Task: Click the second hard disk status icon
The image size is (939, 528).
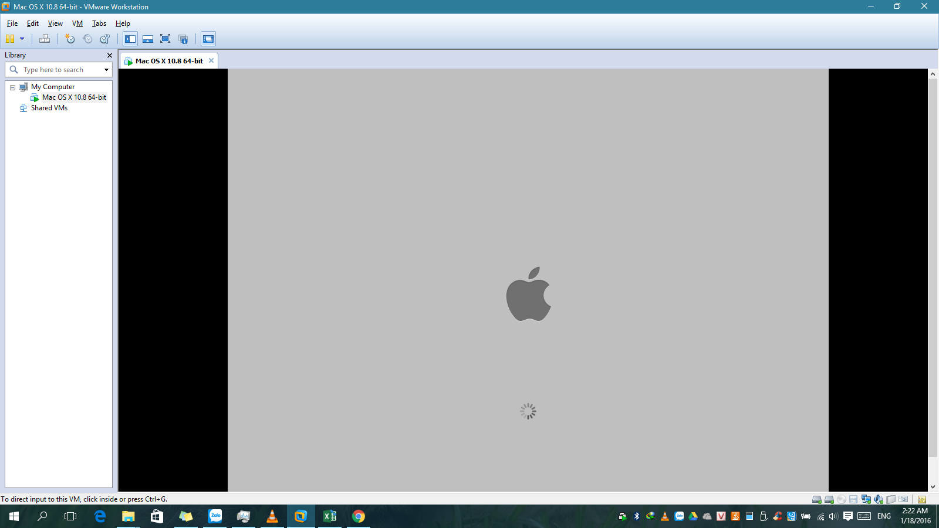Action: point(829,499)
